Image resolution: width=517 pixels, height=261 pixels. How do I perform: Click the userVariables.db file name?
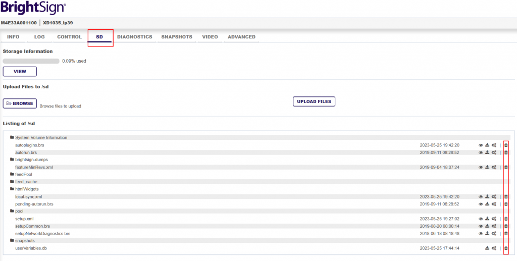pyautogui.click(x=31, y=248)
